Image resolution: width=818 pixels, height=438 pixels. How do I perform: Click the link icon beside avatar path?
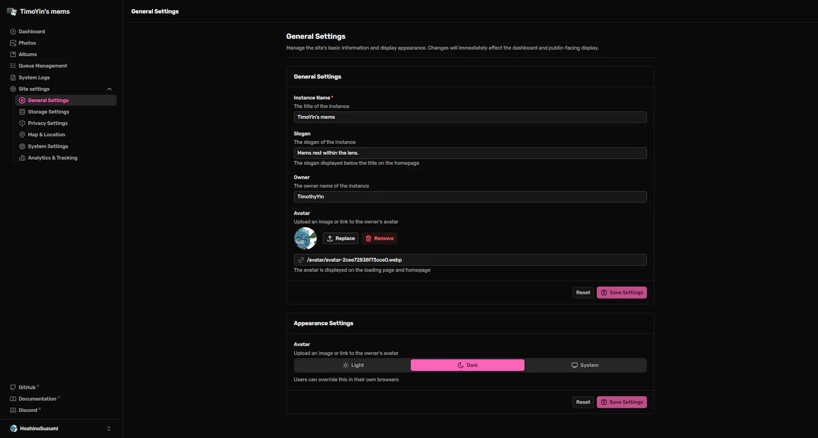click(301, 260)
